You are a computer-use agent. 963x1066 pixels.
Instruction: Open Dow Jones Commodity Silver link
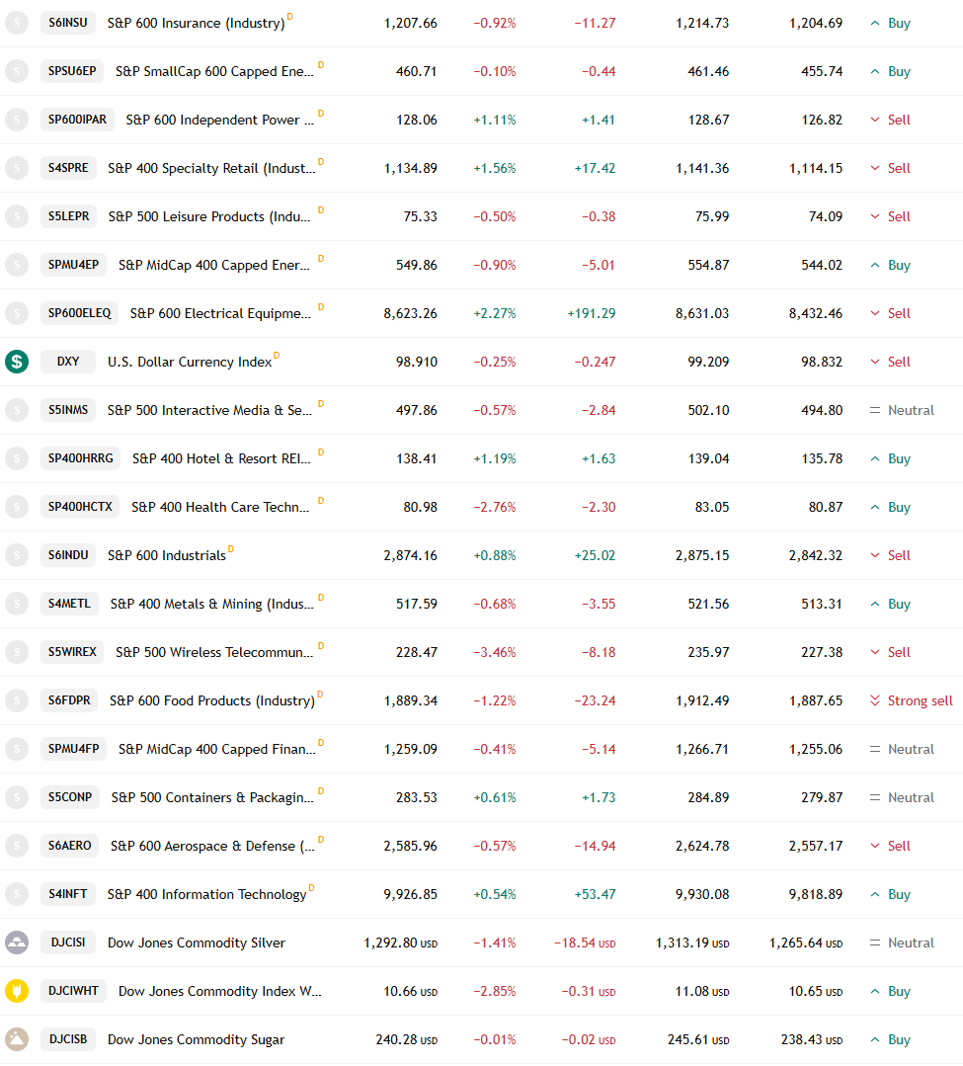pyautogui.click(x=197, y=943)
